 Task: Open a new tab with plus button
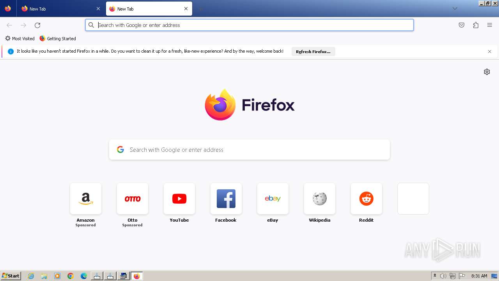click(200, 9)
